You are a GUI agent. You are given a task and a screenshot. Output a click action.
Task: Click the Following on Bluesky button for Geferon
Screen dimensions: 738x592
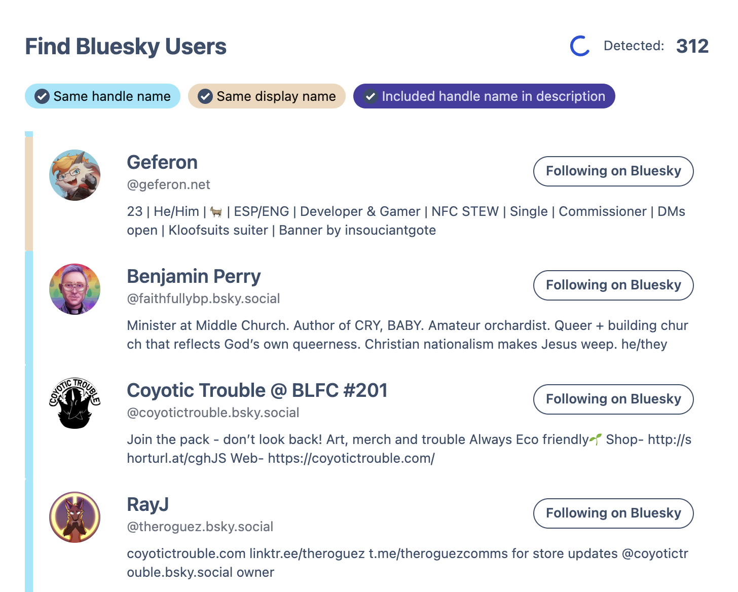tap(613, 171)
